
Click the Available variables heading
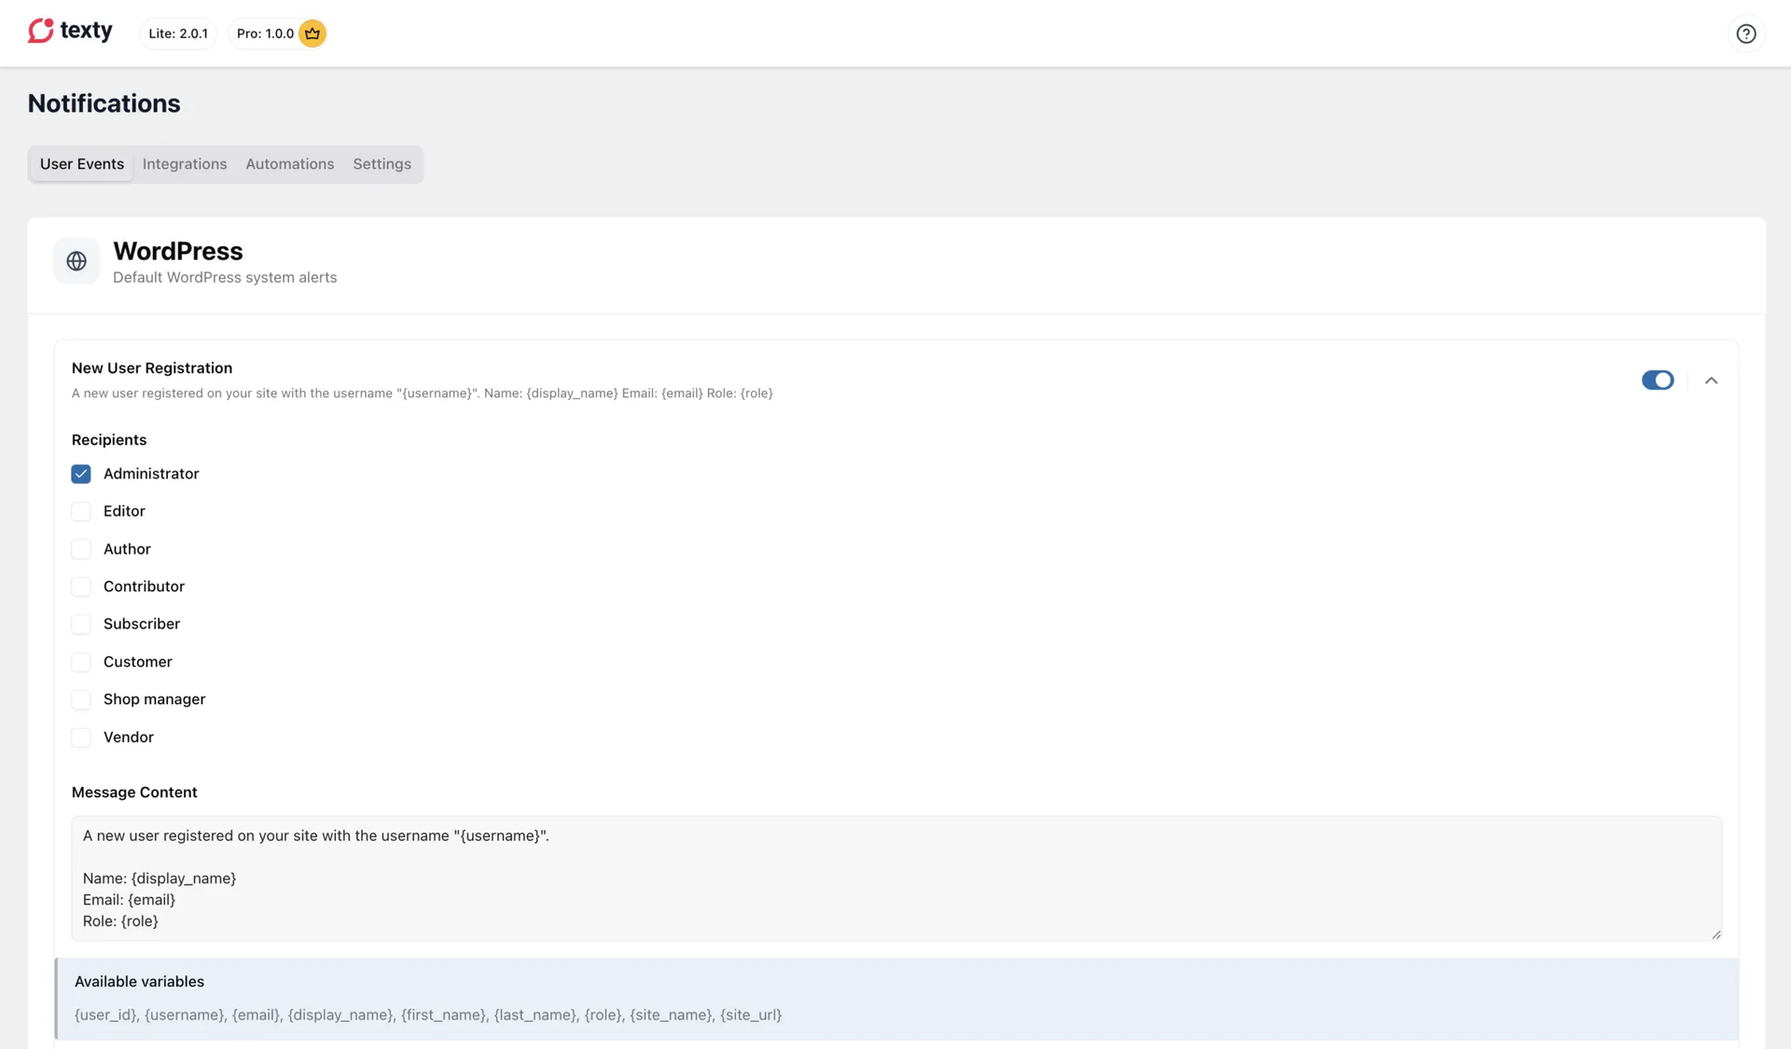click(139, 982)
